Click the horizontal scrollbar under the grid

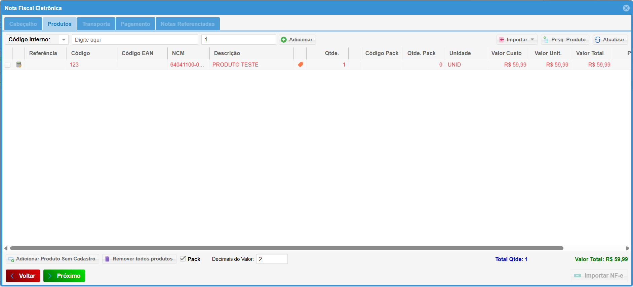coord(286,248)
